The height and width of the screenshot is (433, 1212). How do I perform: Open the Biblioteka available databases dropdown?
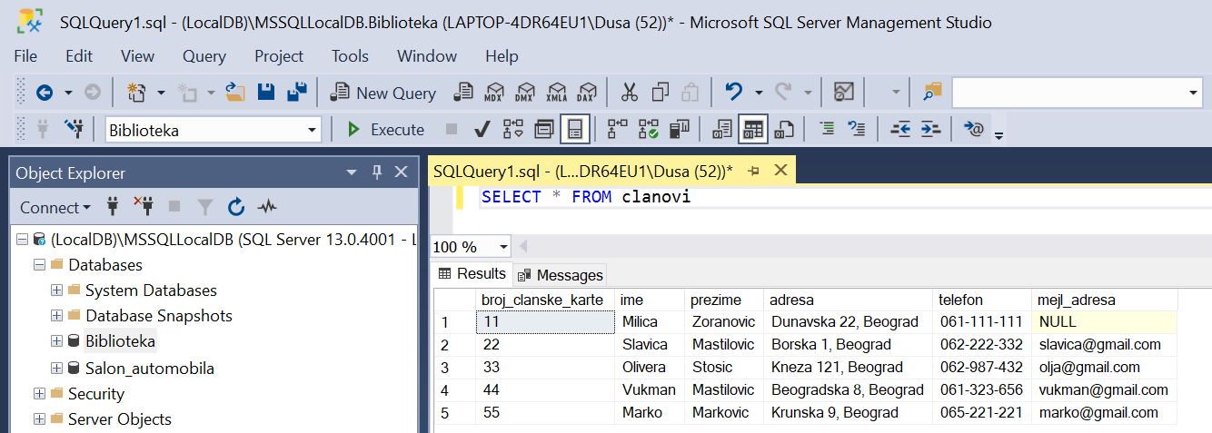(x=313, y=130)
